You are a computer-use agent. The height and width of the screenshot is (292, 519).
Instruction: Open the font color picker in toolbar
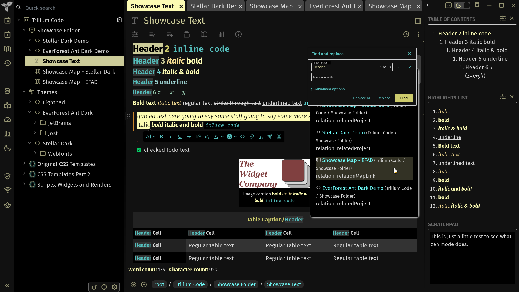coord(219,137)
